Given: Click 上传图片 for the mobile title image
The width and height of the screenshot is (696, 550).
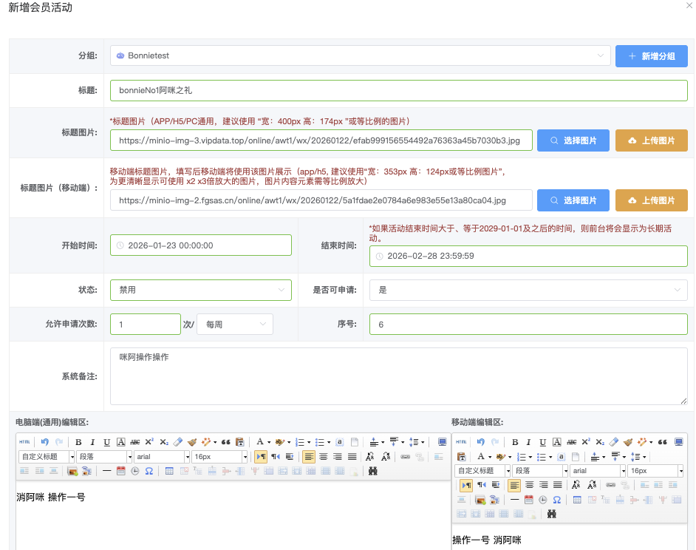Looking at the screenshot, I should point(651,200).
